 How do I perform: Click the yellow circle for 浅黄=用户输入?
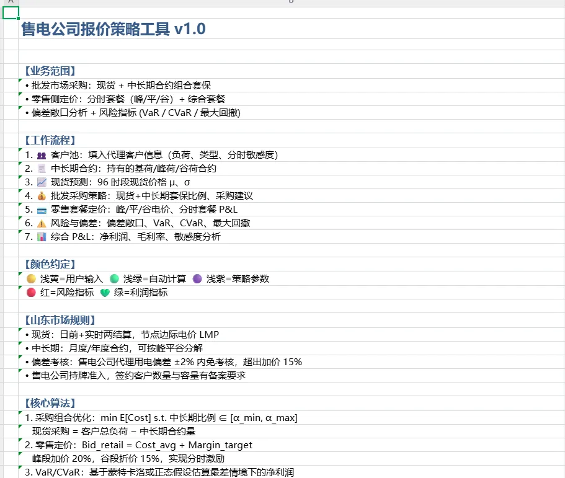[x=32, y=279]
